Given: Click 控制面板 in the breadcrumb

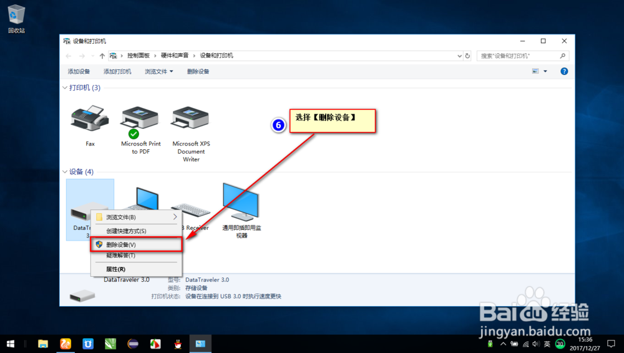Looking at the screenshot, I should click(x=139, y=56).
